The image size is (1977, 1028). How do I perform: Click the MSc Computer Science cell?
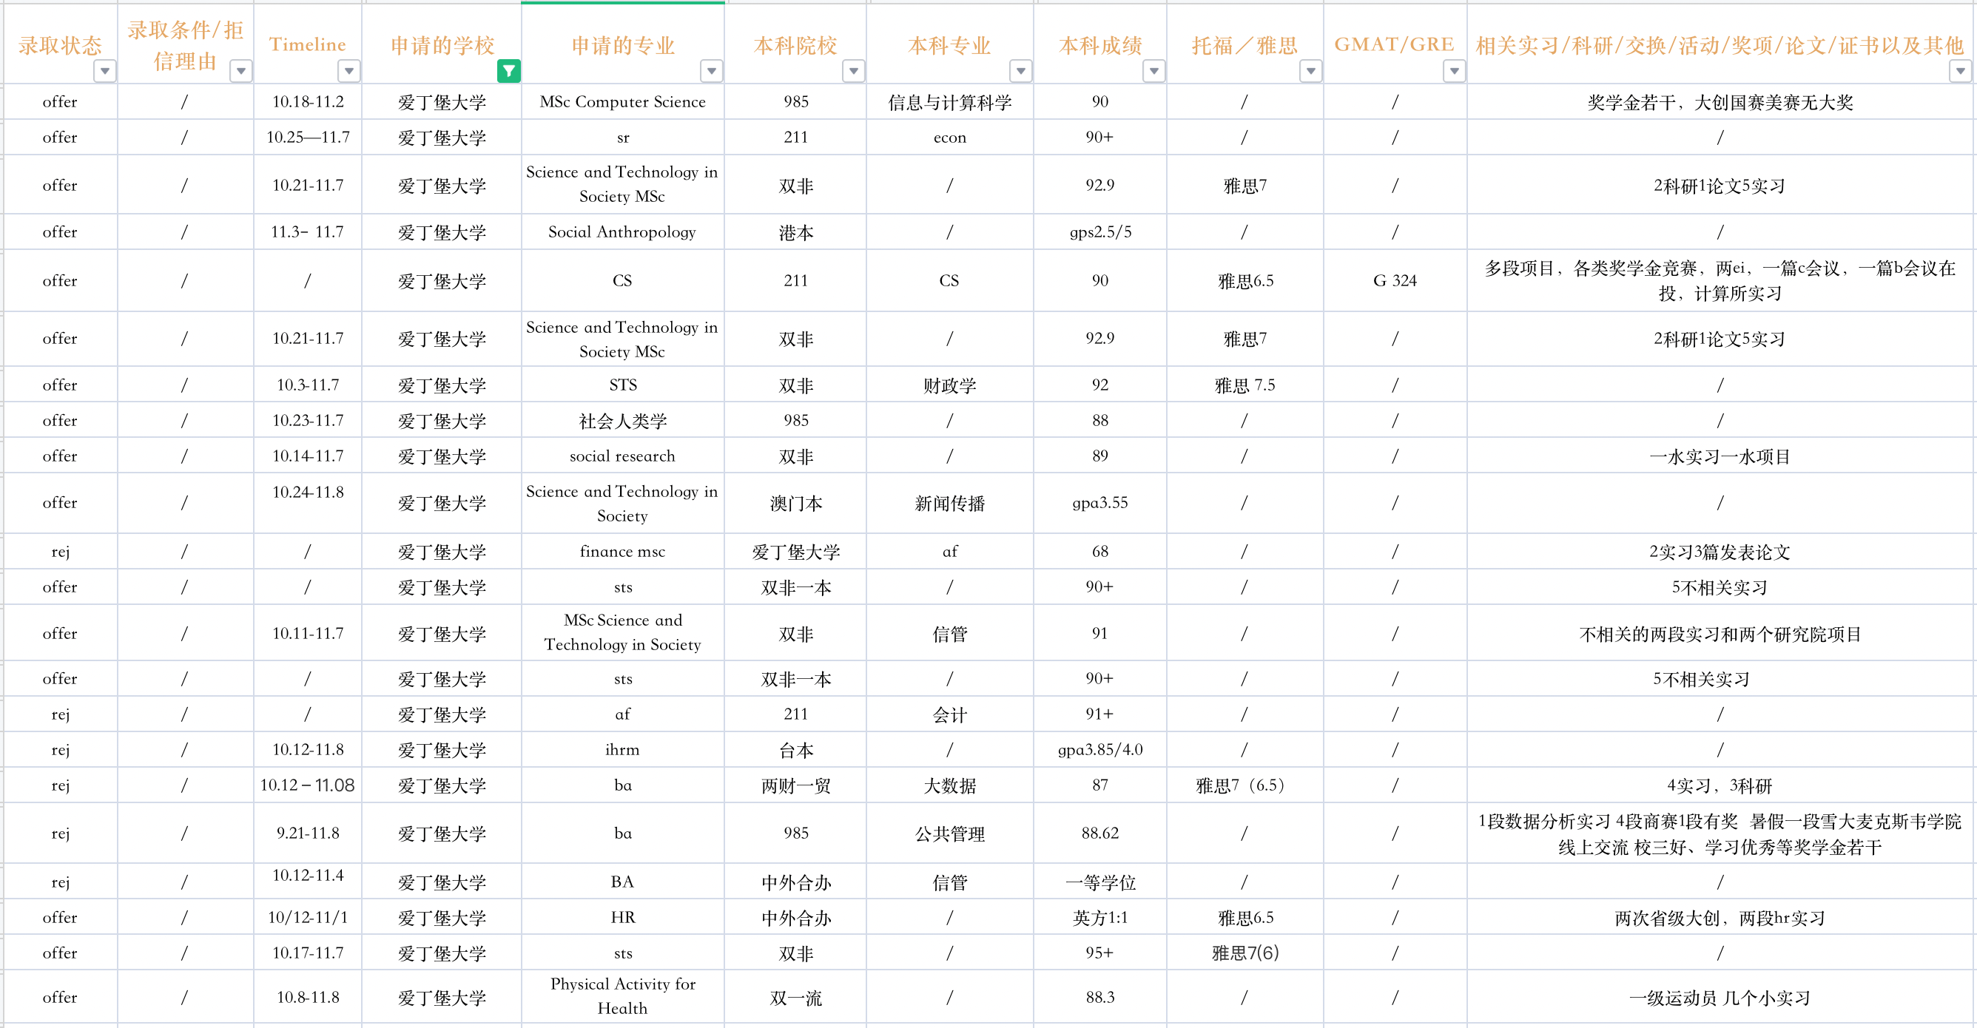click(x=623, y=101)
